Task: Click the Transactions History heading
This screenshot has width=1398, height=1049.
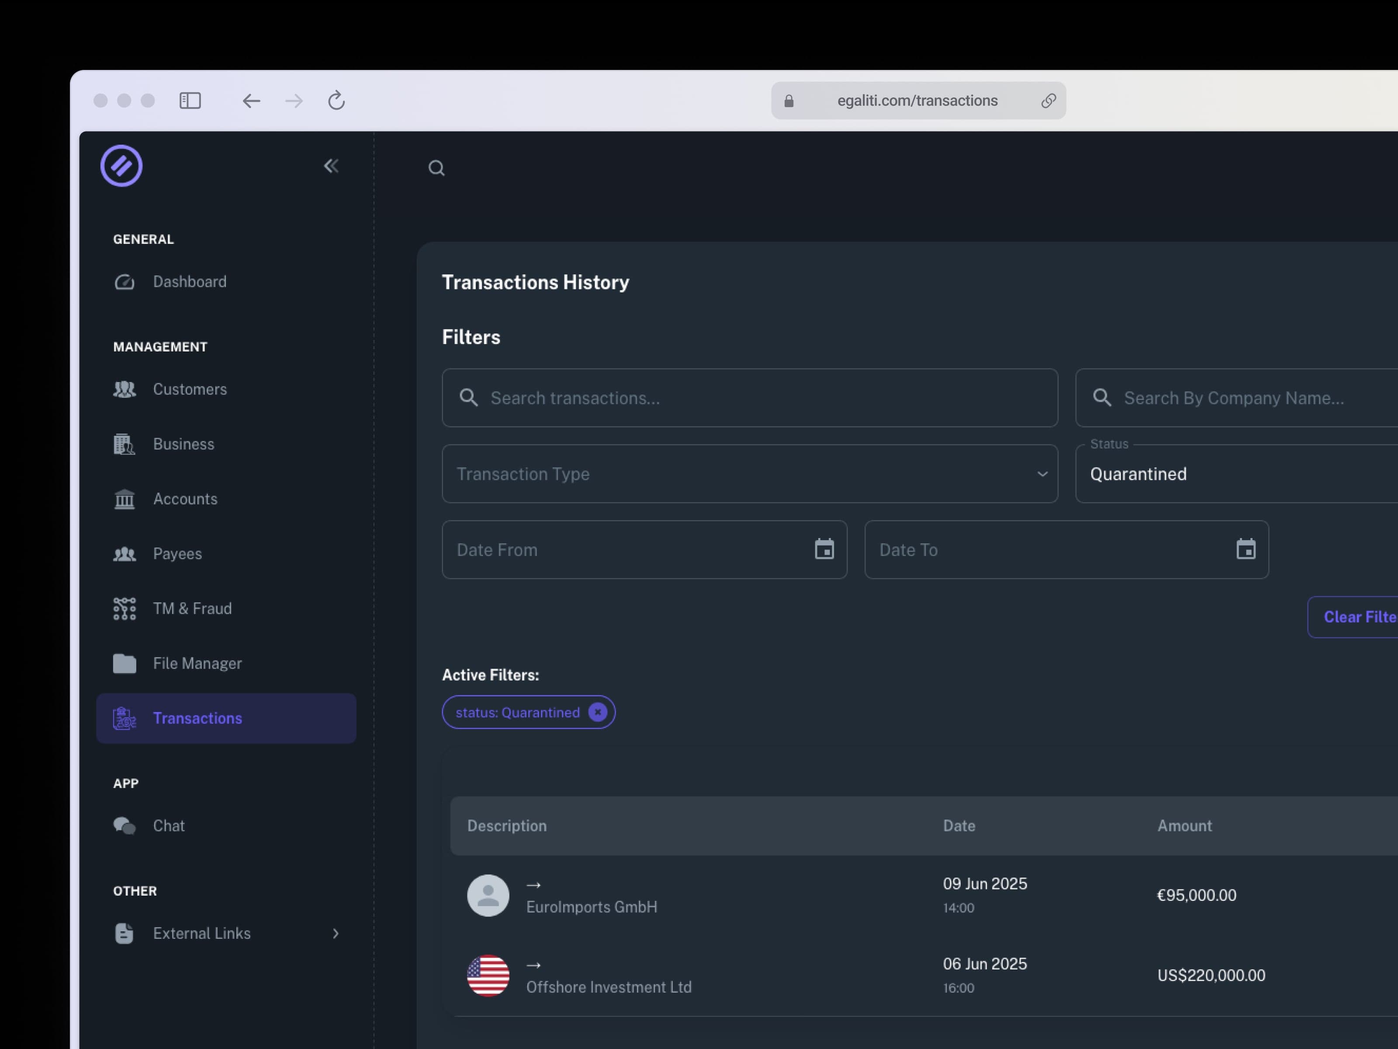Action: [x=535, y=283]
